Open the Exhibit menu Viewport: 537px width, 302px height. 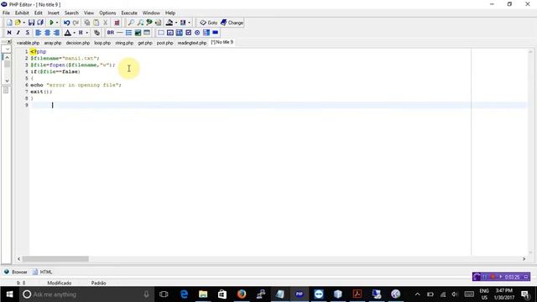pyautogui.click(x=22, y=13)
